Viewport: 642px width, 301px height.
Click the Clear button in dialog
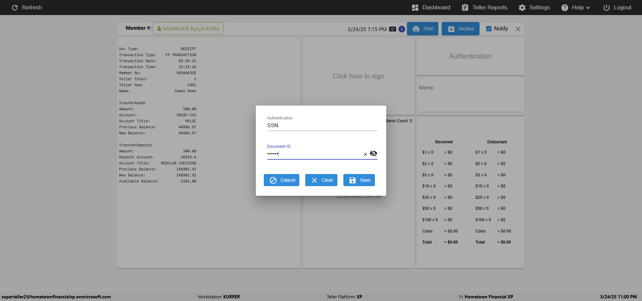click(321, 180)
